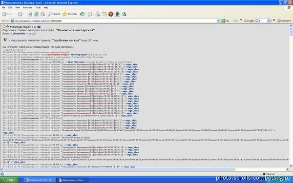293x183 pixels.
Task: Click the vertical scrollbar down arrow
Action: pyautogui.click(x=291, y=166)
